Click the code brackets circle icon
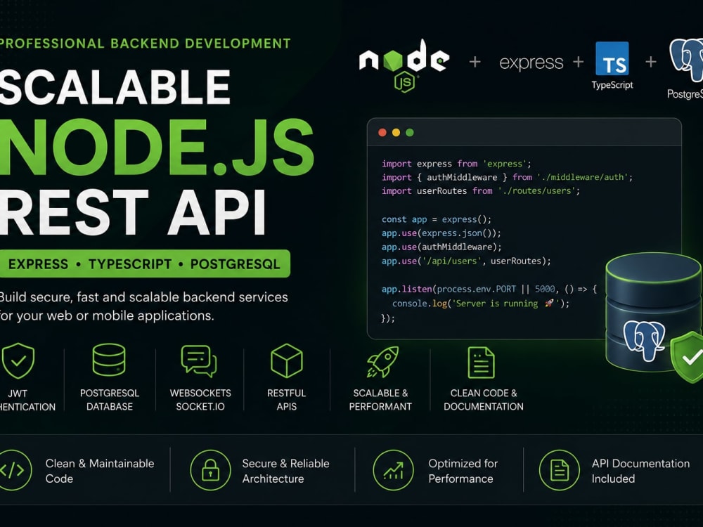 12,470
